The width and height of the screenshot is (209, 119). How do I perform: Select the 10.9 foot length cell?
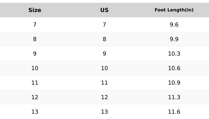coord(174,83)
